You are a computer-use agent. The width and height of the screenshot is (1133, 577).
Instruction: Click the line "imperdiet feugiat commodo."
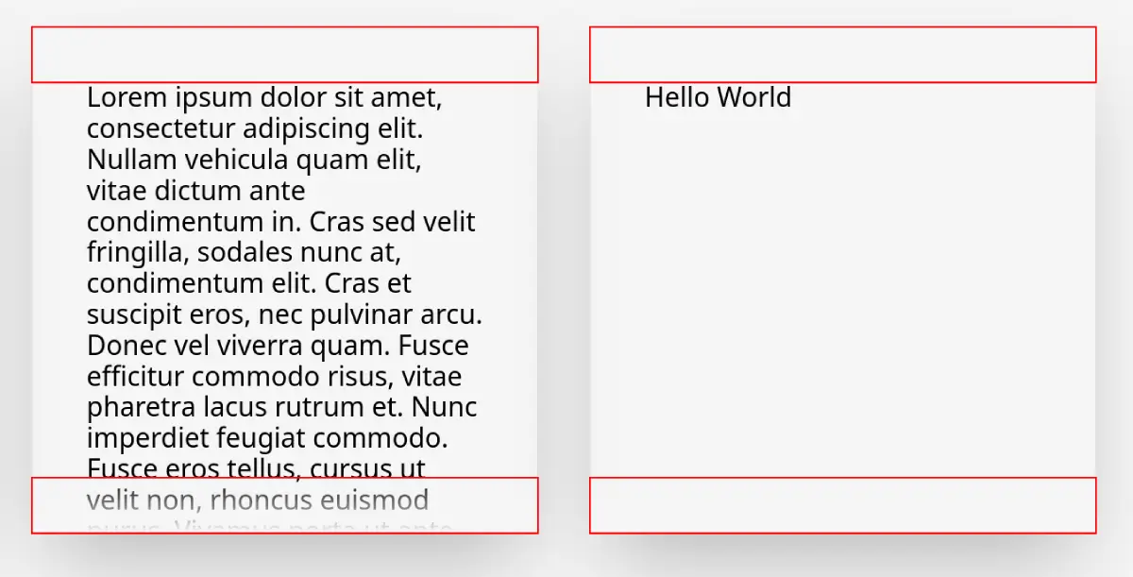pyautogui.click(x=266, y=439)
